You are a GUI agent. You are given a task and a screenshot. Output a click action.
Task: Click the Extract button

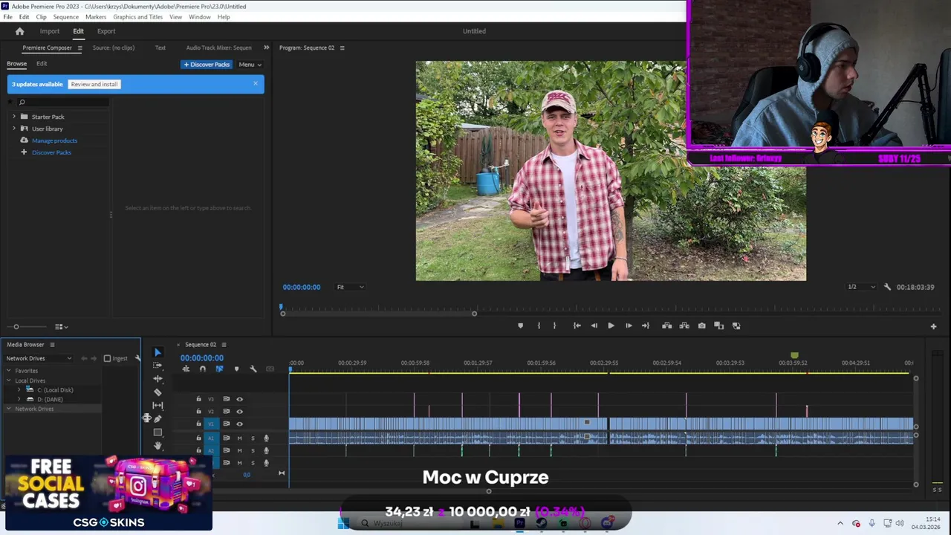click(684, 325)
